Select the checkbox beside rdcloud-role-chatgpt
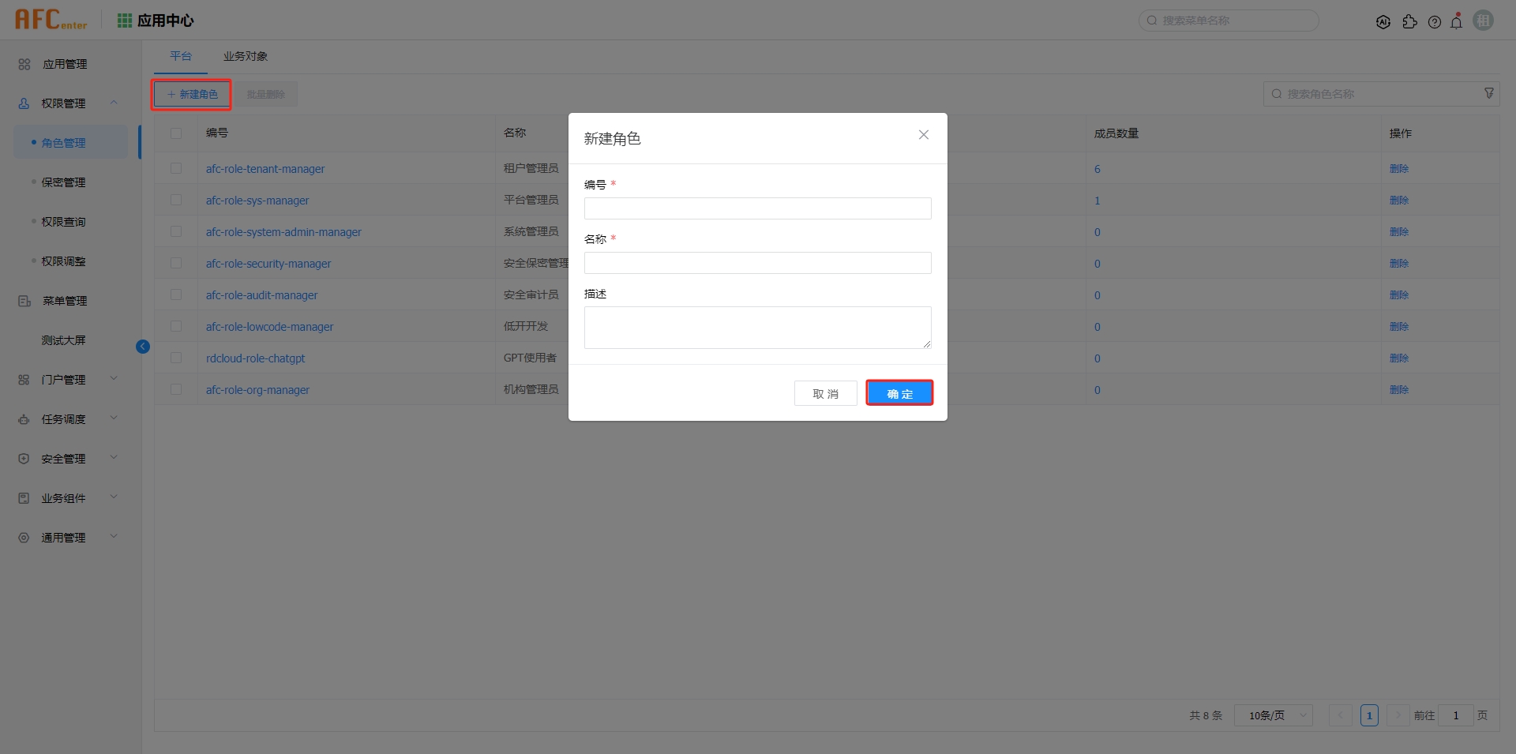Viewport: 1516px width, 754px height. click(x=176, y=358)
